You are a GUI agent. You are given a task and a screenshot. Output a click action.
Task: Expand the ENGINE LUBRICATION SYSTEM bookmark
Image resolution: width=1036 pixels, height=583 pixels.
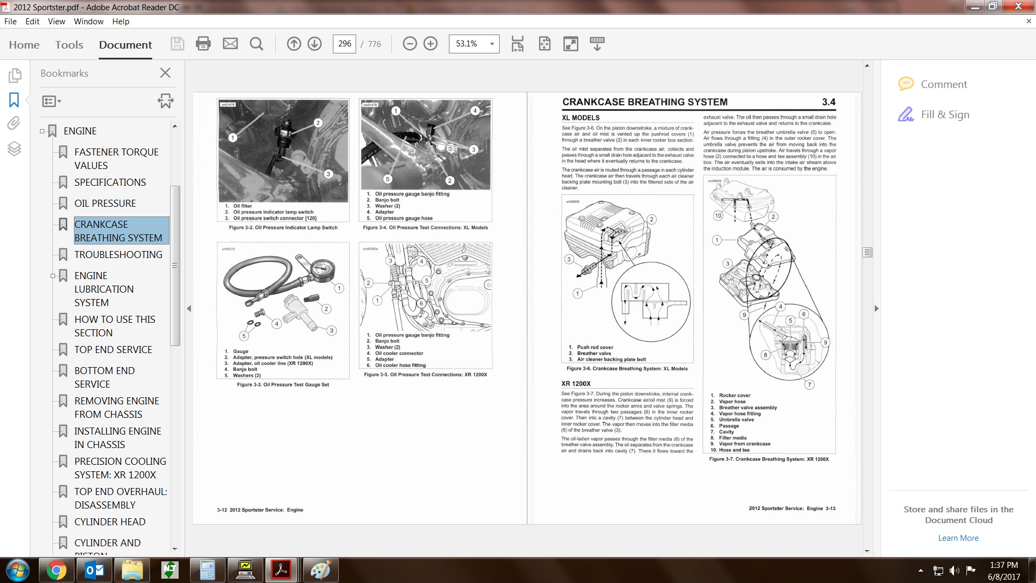[53, 276]
